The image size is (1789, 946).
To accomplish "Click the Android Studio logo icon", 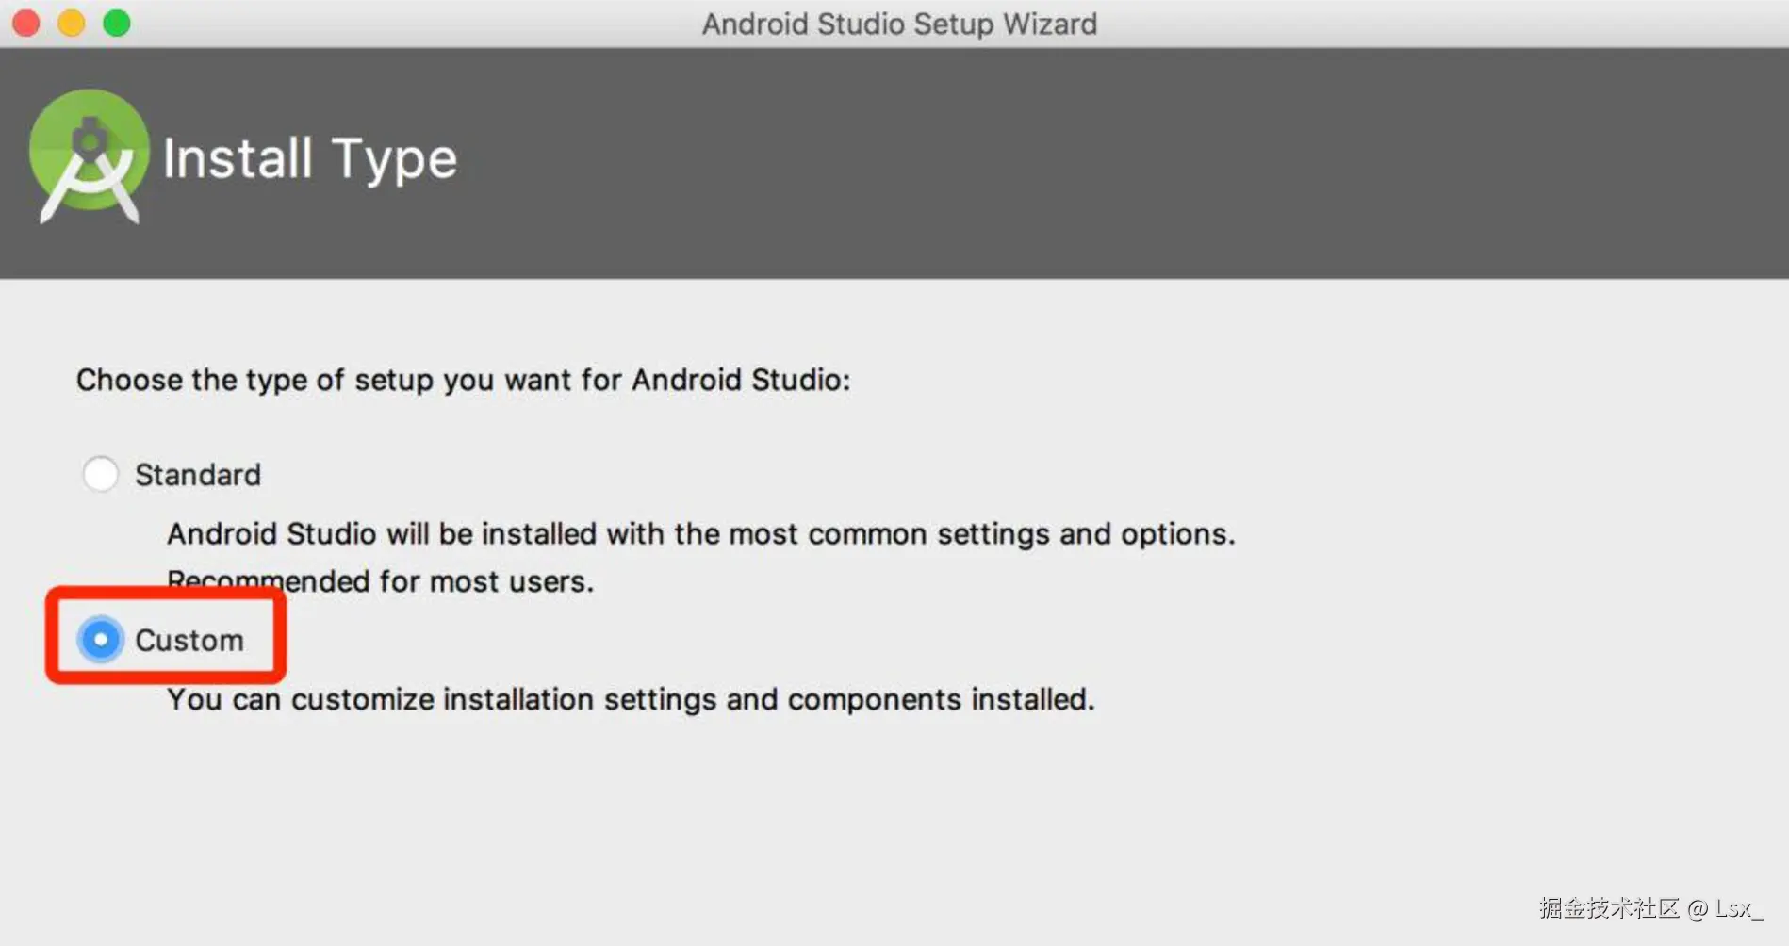I will coord(89,155).
